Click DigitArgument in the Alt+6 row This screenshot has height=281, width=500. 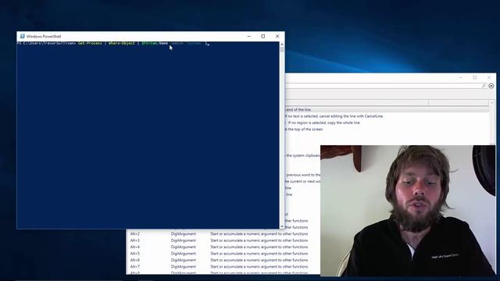click(x=184, y=260)
